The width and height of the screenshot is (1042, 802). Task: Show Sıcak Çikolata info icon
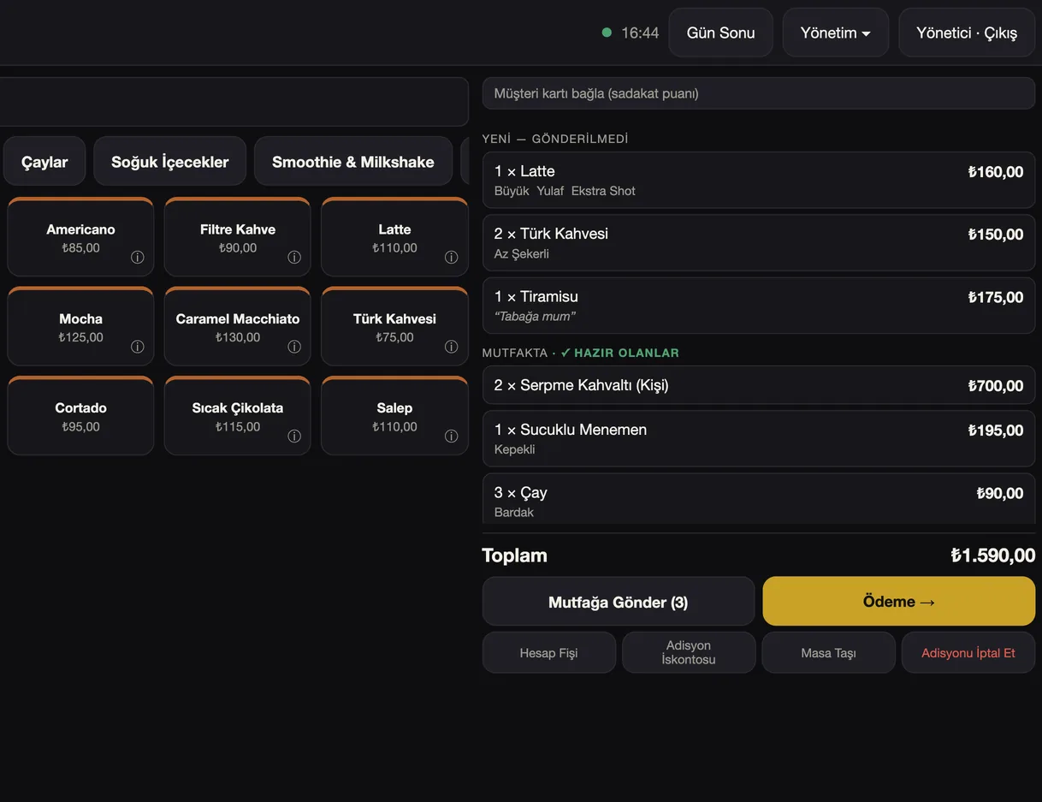(294, 436)
